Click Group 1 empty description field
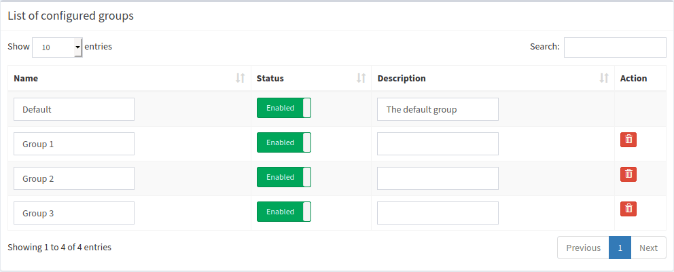Image resolution: width=674 pixels, height=272 pixels. click(x=438, y=144)
